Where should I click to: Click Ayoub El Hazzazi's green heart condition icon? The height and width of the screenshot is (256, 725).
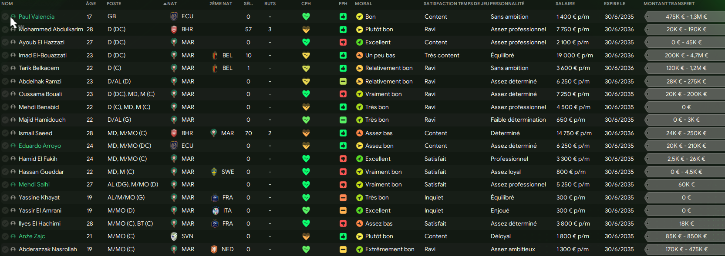tap(306, 42)
